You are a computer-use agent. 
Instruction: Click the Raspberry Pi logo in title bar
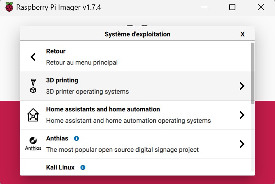click(9, 7)
